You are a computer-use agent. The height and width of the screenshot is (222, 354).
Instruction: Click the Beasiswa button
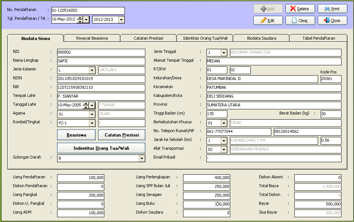point(76,135)
